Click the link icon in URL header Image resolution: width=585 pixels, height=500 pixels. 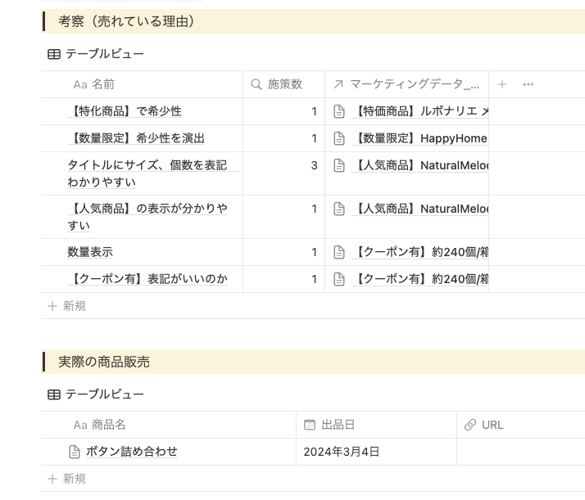[470, 425]
